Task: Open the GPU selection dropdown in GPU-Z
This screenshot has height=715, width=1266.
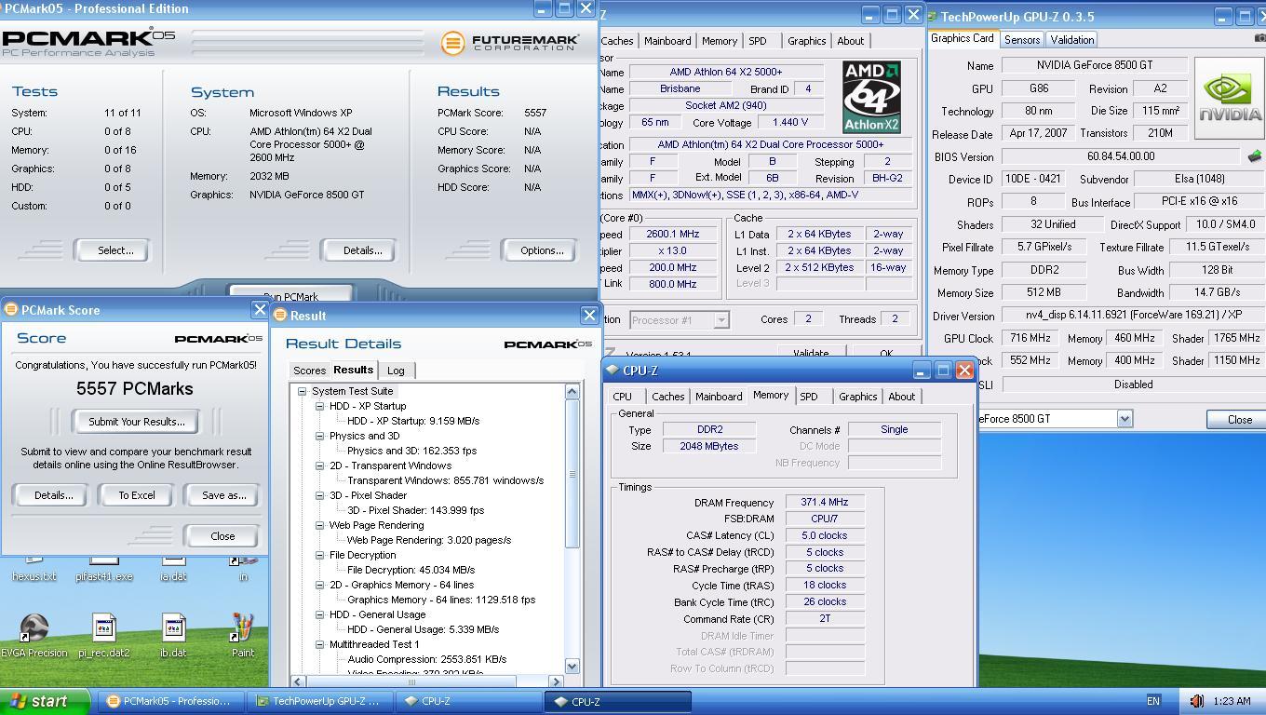Action: click(x=1125, y=419)
